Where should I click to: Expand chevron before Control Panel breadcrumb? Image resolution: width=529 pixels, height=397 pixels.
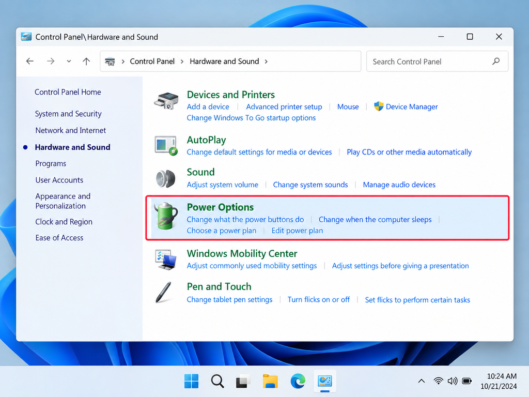click(123, 62)
